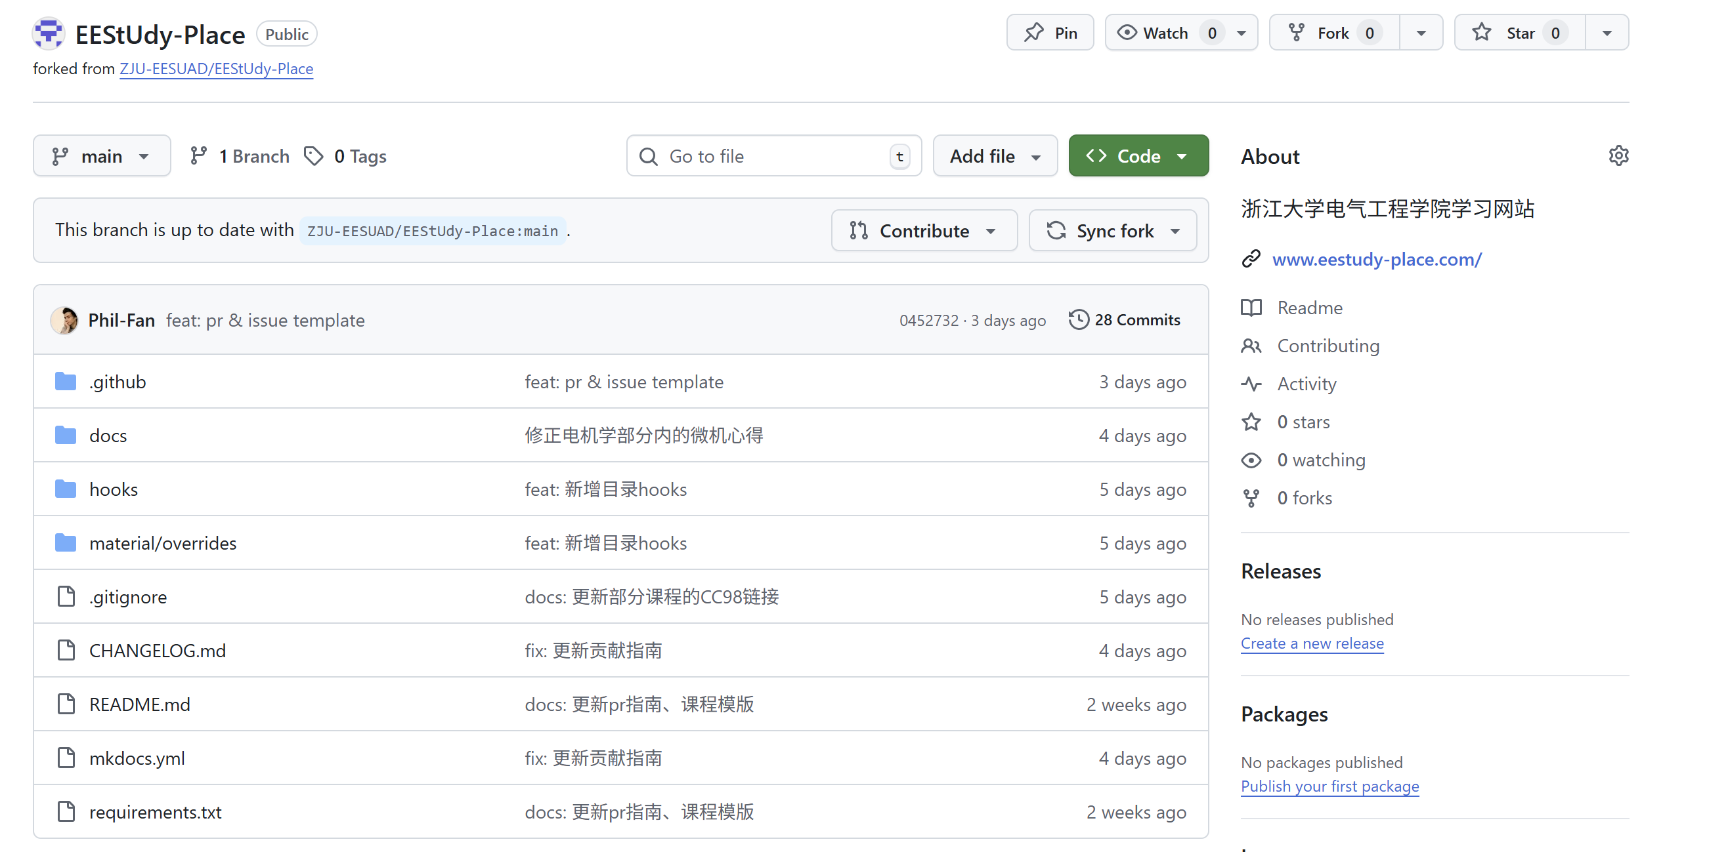Expand the main branch dropdown
This screenshot has height=852, width=1728.
tap(101, 156)
